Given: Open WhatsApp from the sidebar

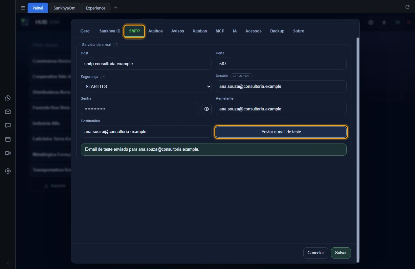Looking at the screenshot, I should [8, 98].
